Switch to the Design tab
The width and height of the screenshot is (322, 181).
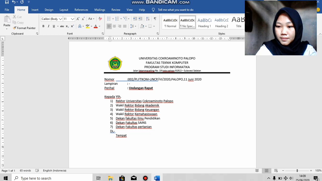(49, 10)
